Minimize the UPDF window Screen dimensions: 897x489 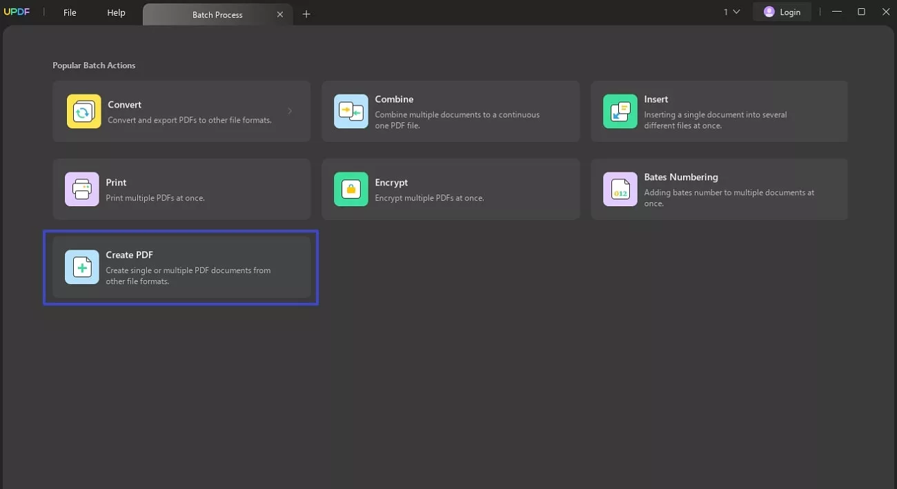point(836,12)
